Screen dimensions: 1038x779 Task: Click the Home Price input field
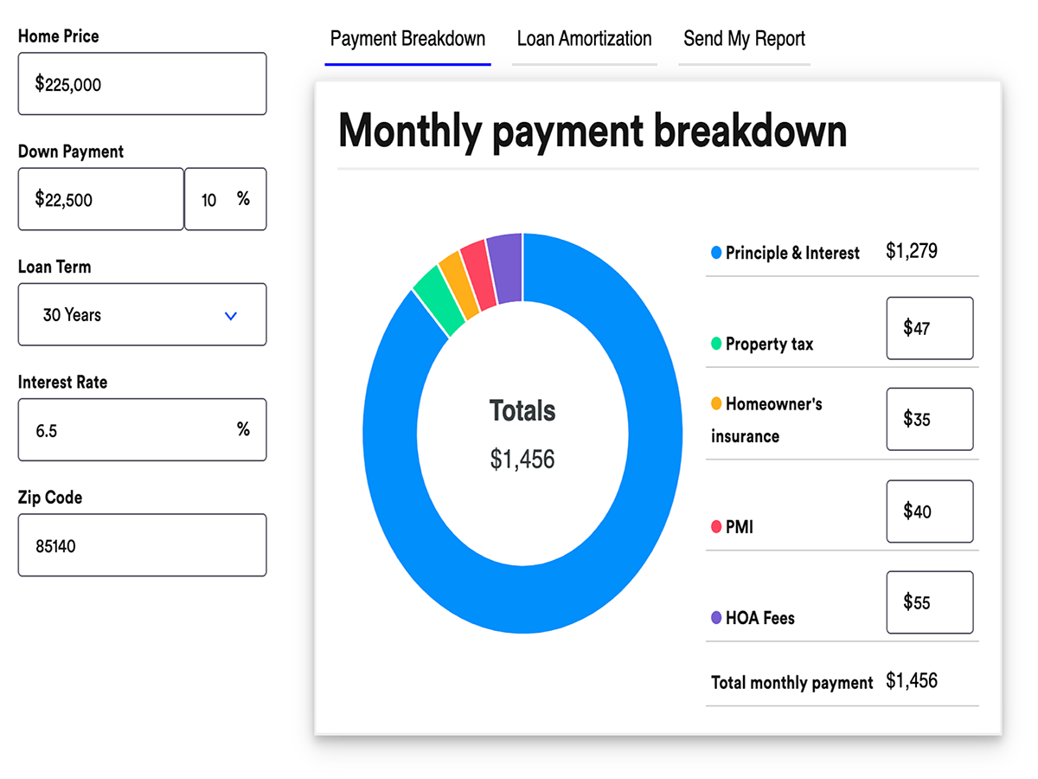pyautogui.click(x=142, y=84)
